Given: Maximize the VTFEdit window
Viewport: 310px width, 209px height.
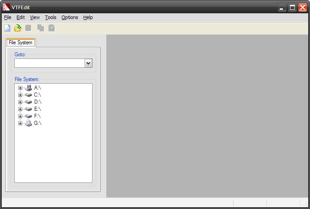Looking at the screenshot, I should tap(292, 7).
